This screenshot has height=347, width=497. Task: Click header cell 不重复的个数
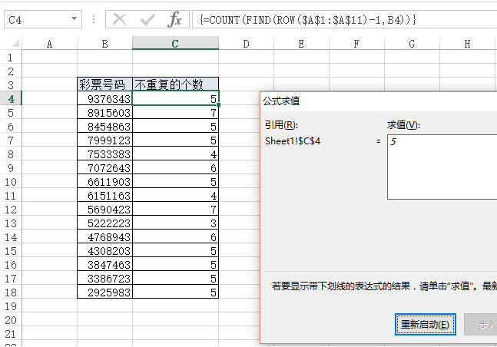(x=175, y=84)
